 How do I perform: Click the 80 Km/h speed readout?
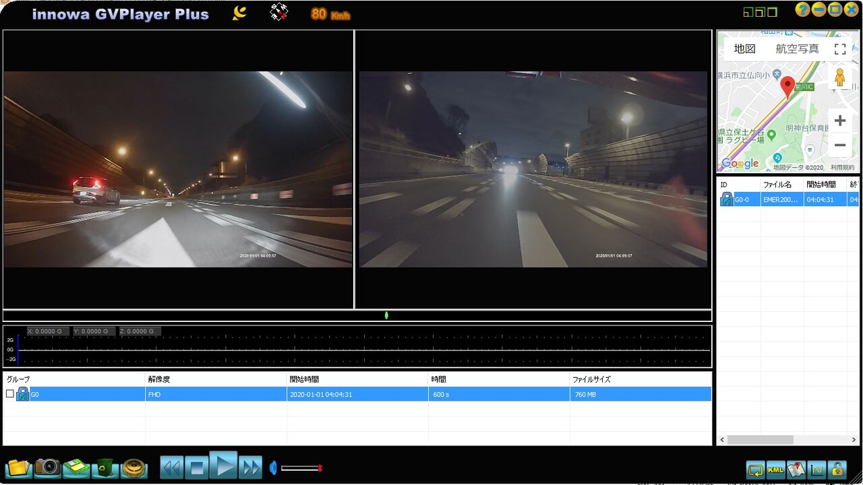330,13
